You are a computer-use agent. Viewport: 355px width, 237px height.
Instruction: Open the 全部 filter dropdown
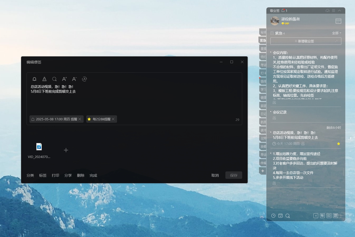pos(337,33)
